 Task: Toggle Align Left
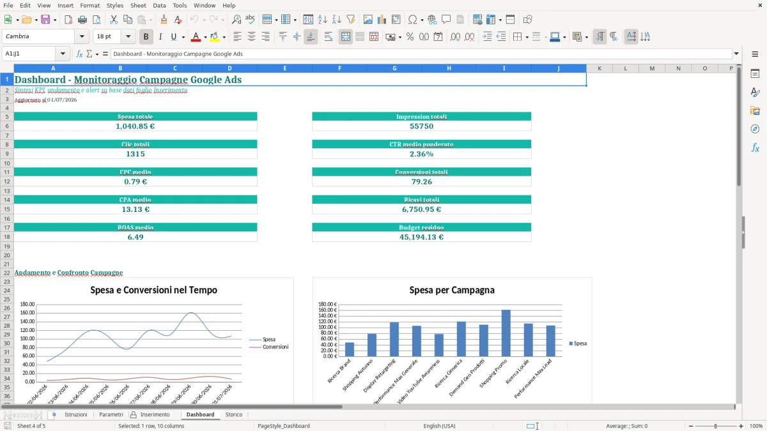click(238, 37)
